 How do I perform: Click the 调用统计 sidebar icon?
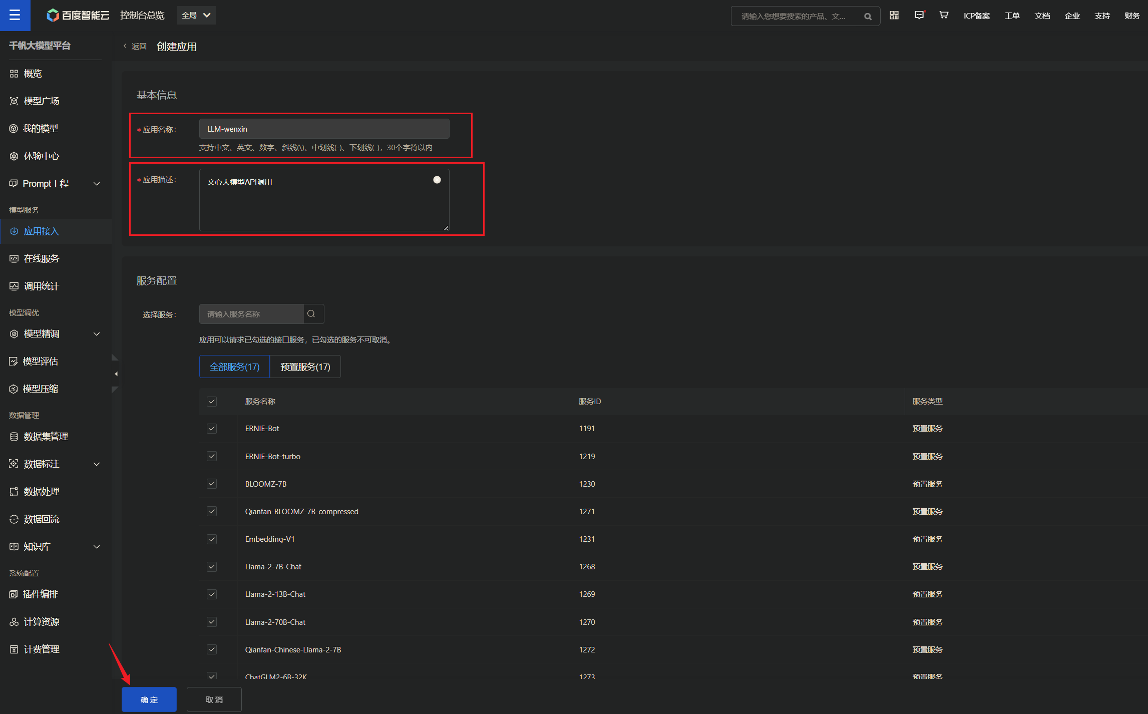(14, 286)
